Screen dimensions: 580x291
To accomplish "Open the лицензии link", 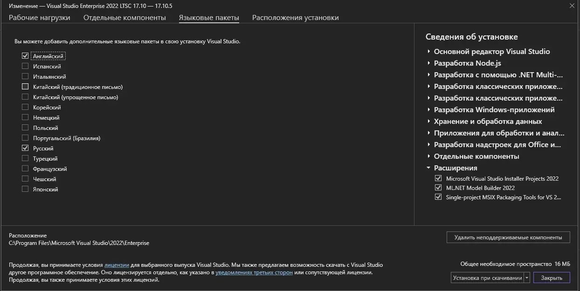I will tap(117, 265).
